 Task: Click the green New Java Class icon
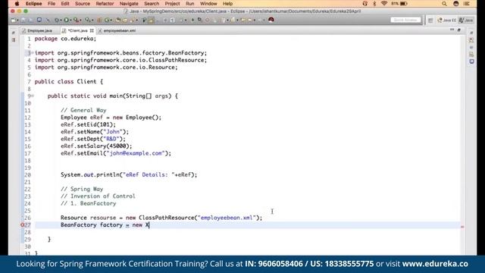[107, 20]
